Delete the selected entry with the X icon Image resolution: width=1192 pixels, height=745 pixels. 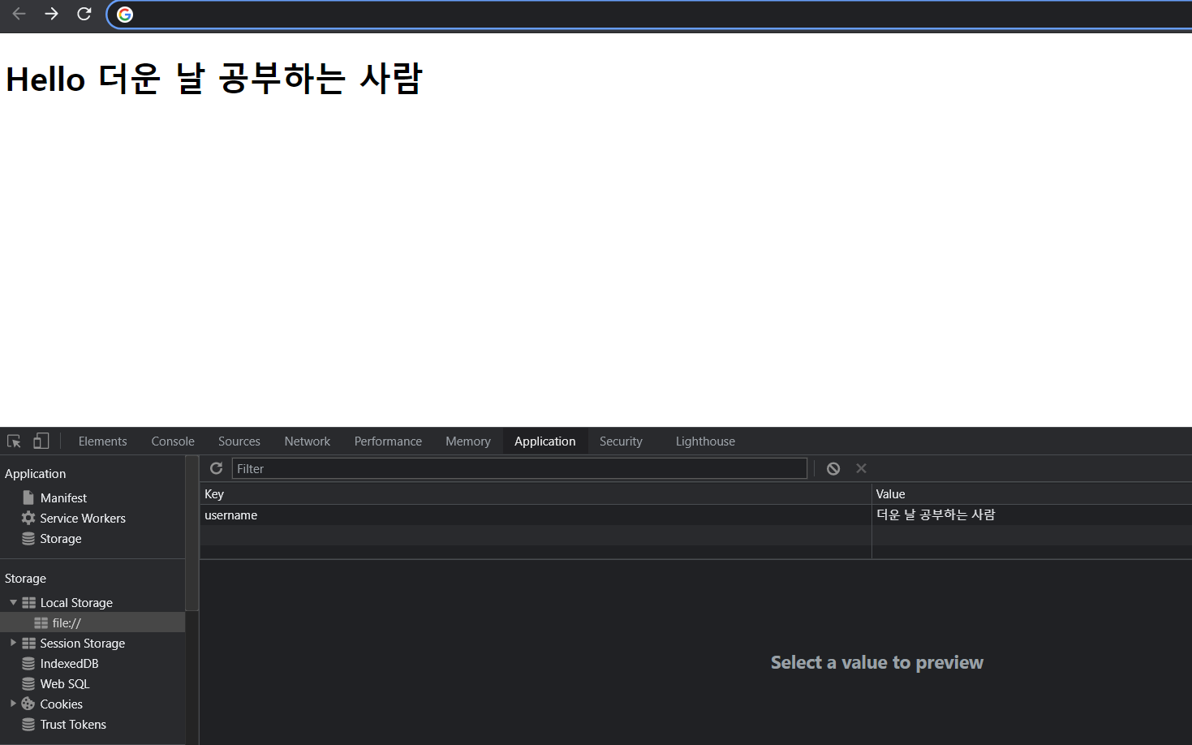point(862,468)
